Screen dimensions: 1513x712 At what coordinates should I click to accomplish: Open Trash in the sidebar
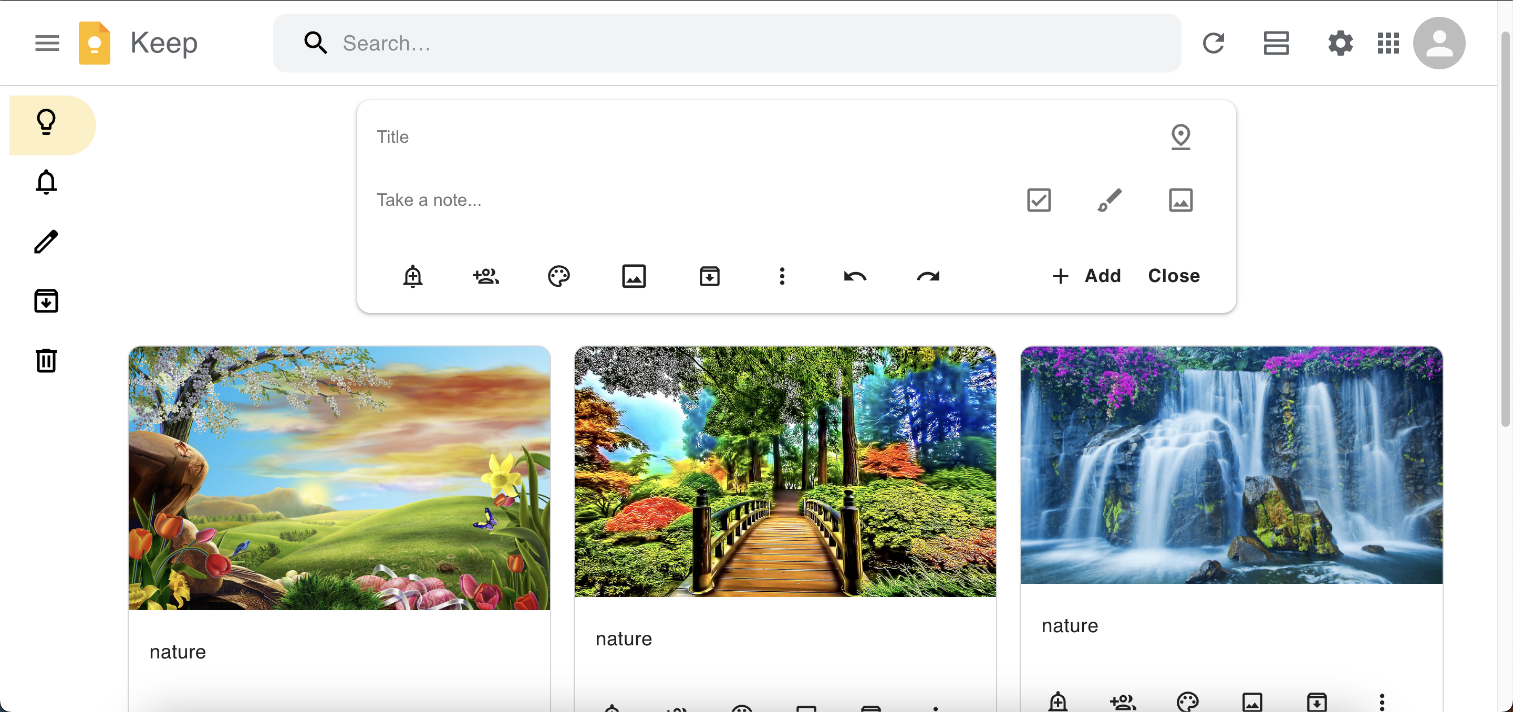[x=46, y=360]
